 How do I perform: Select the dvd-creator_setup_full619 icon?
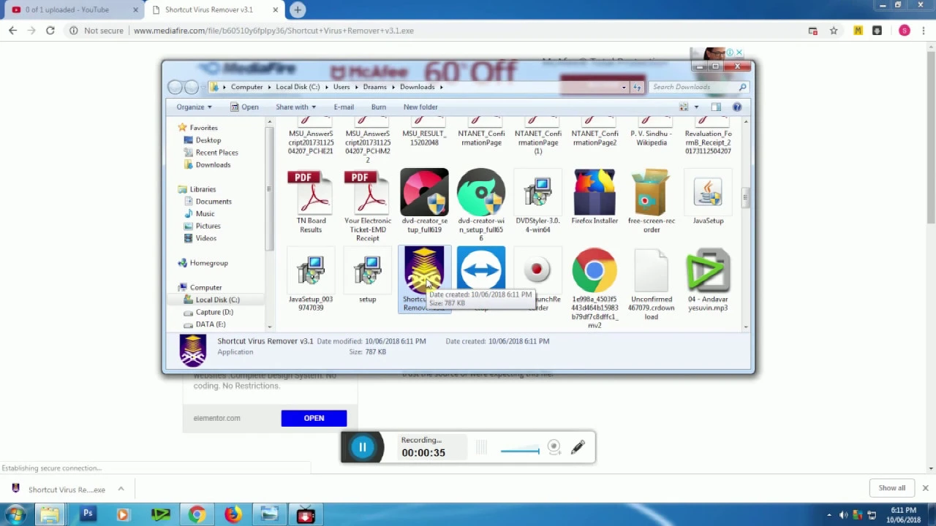point(424,191)
